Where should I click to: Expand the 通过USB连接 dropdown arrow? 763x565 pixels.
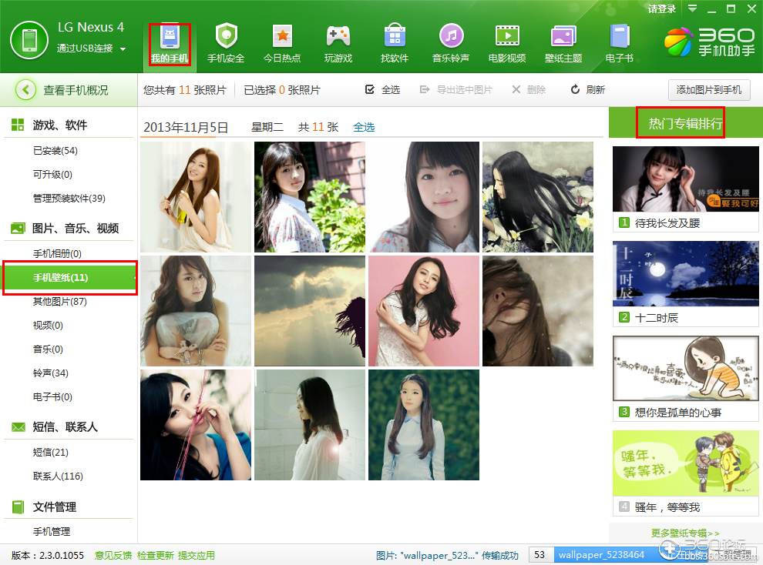[x=123, y=49]
